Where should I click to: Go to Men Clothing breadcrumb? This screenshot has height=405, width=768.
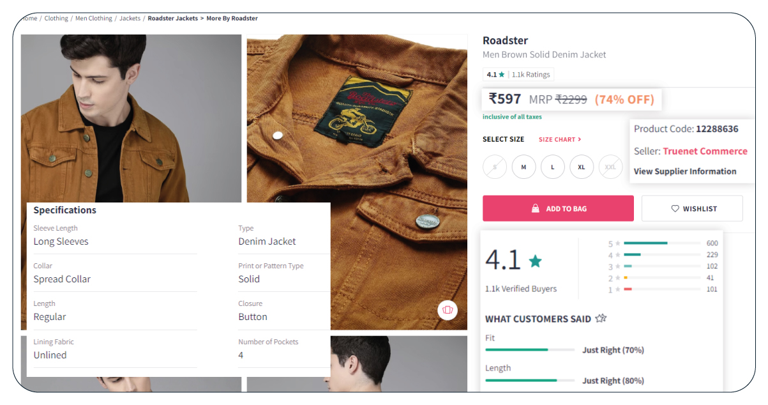point(94,19)
